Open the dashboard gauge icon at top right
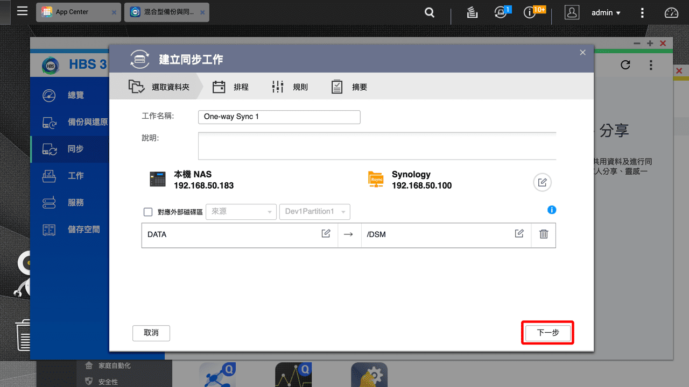 point(671,12)
